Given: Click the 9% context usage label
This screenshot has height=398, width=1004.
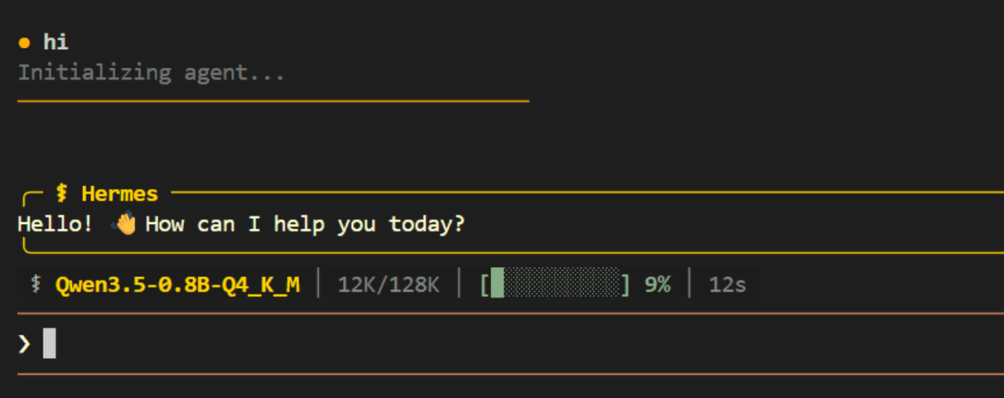Looking at the screenshot, I should pyautogui.click(x=657, y=285).
